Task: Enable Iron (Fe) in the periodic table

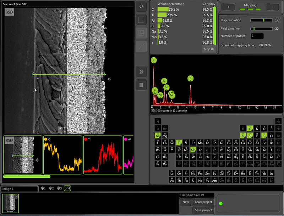Action: 207,142
